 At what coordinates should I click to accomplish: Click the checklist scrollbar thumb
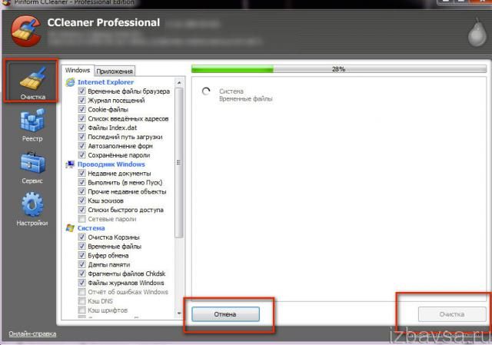[179, 162]
